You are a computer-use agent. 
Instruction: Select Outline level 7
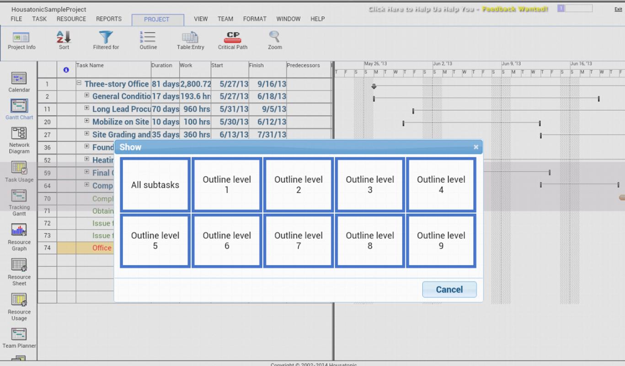click(x=299, y=241)
